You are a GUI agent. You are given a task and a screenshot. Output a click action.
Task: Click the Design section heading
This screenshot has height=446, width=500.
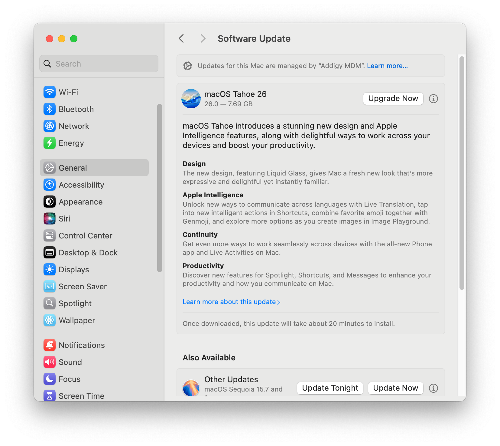click(x=194, y=164)
